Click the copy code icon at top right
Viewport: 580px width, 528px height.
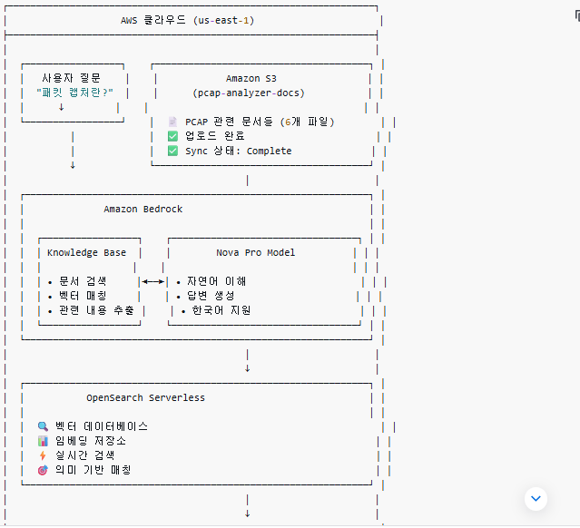coord(577,16)
